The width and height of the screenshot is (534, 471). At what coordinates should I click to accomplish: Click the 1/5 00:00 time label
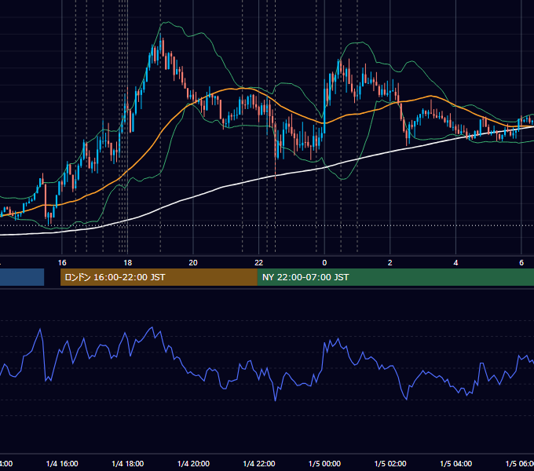pyautogui.click(x=324, y=463)
